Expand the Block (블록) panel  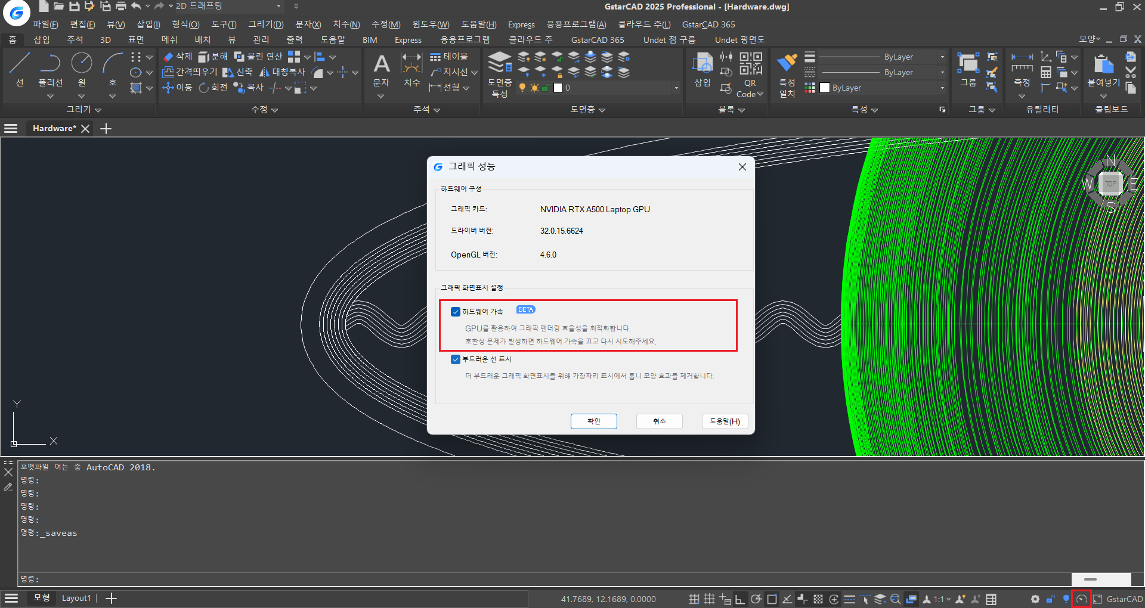click(732, 110)
